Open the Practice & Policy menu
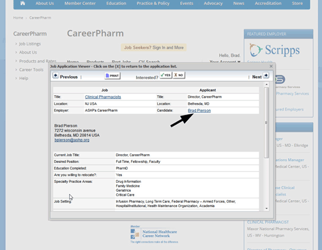Viewport: 322px width, 250px height. pyautogui.click(x=153, y=3)
